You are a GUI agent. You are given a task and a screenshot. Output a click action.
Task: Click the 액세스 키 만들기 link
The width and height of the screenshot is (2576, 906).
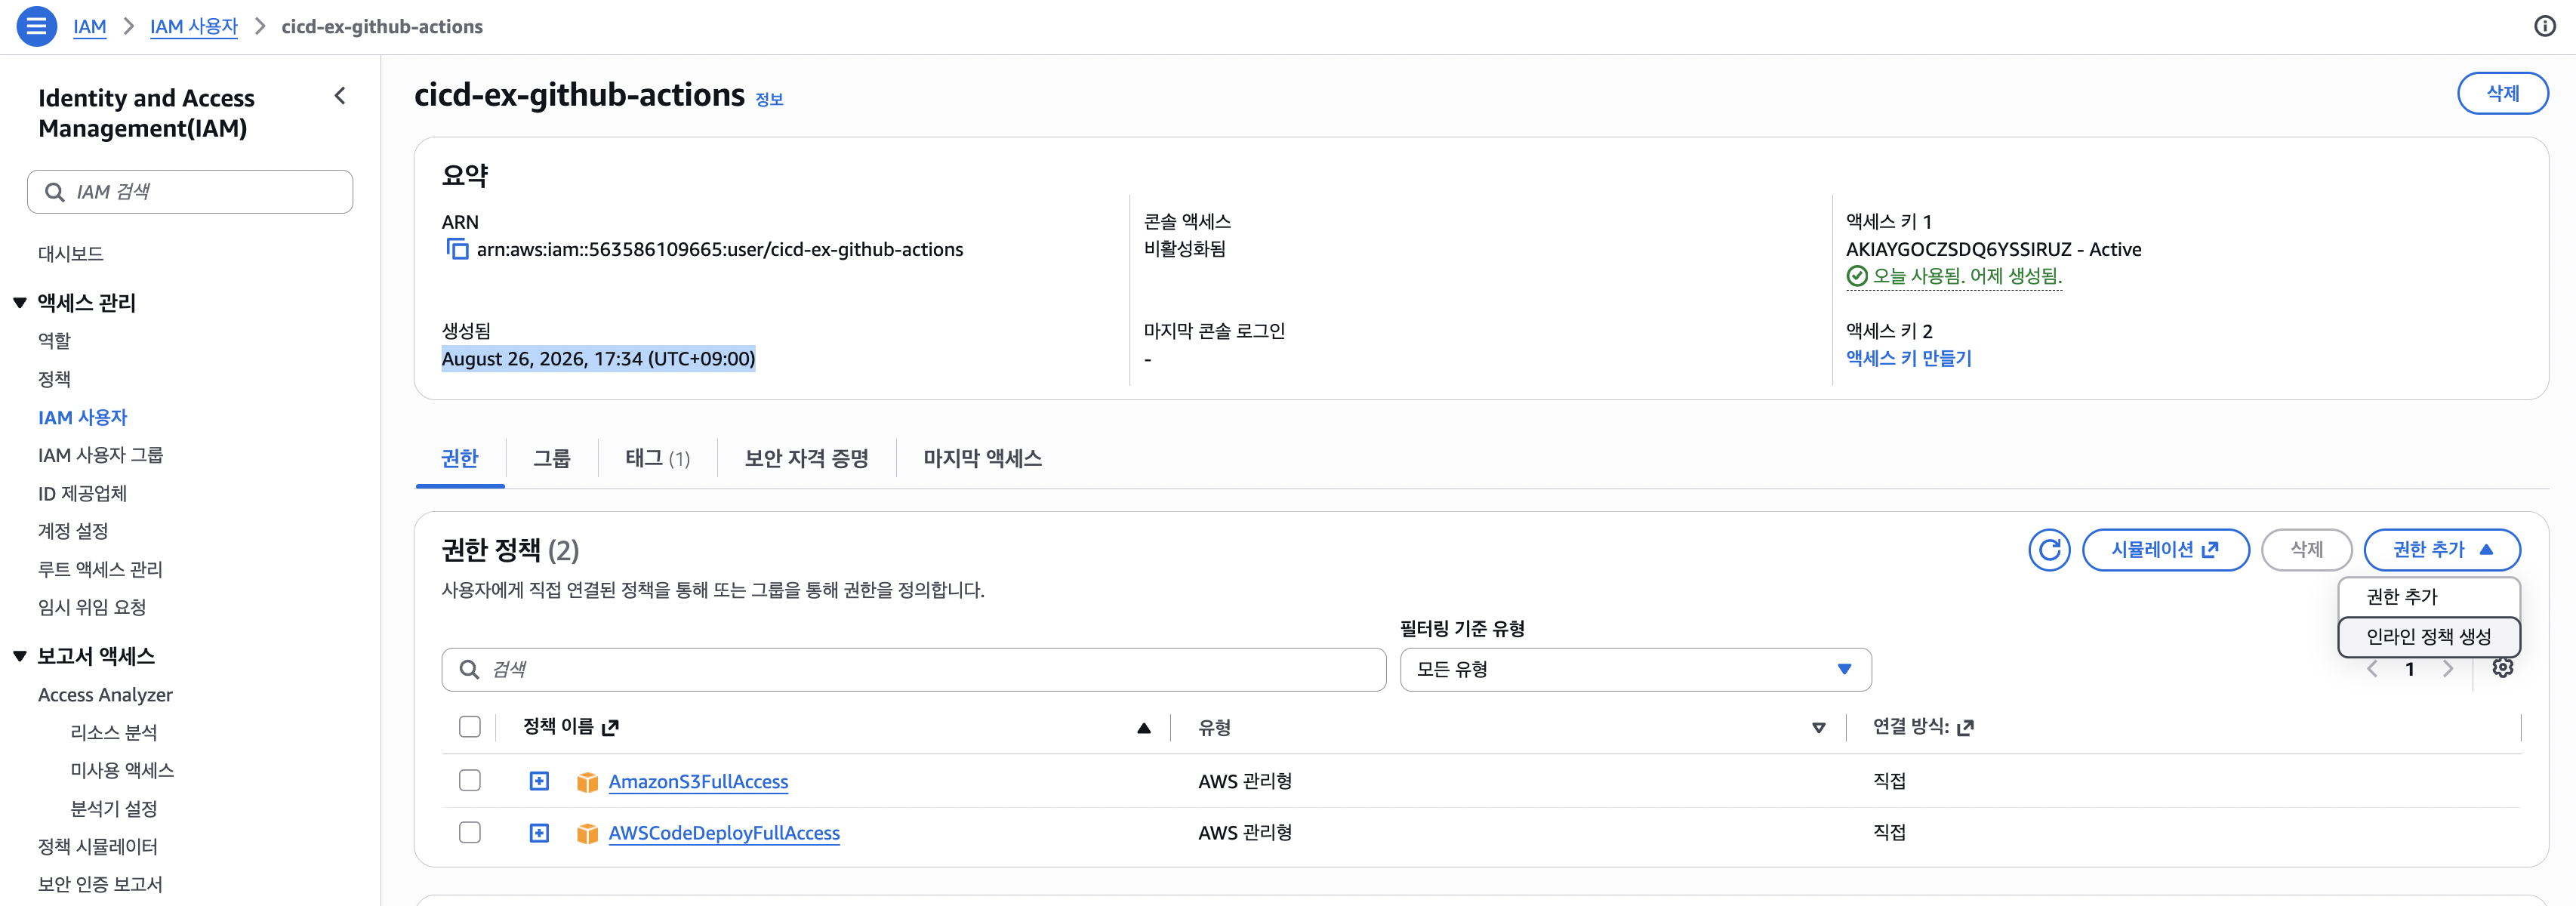pyautogui.click(x=1908, y=358)
